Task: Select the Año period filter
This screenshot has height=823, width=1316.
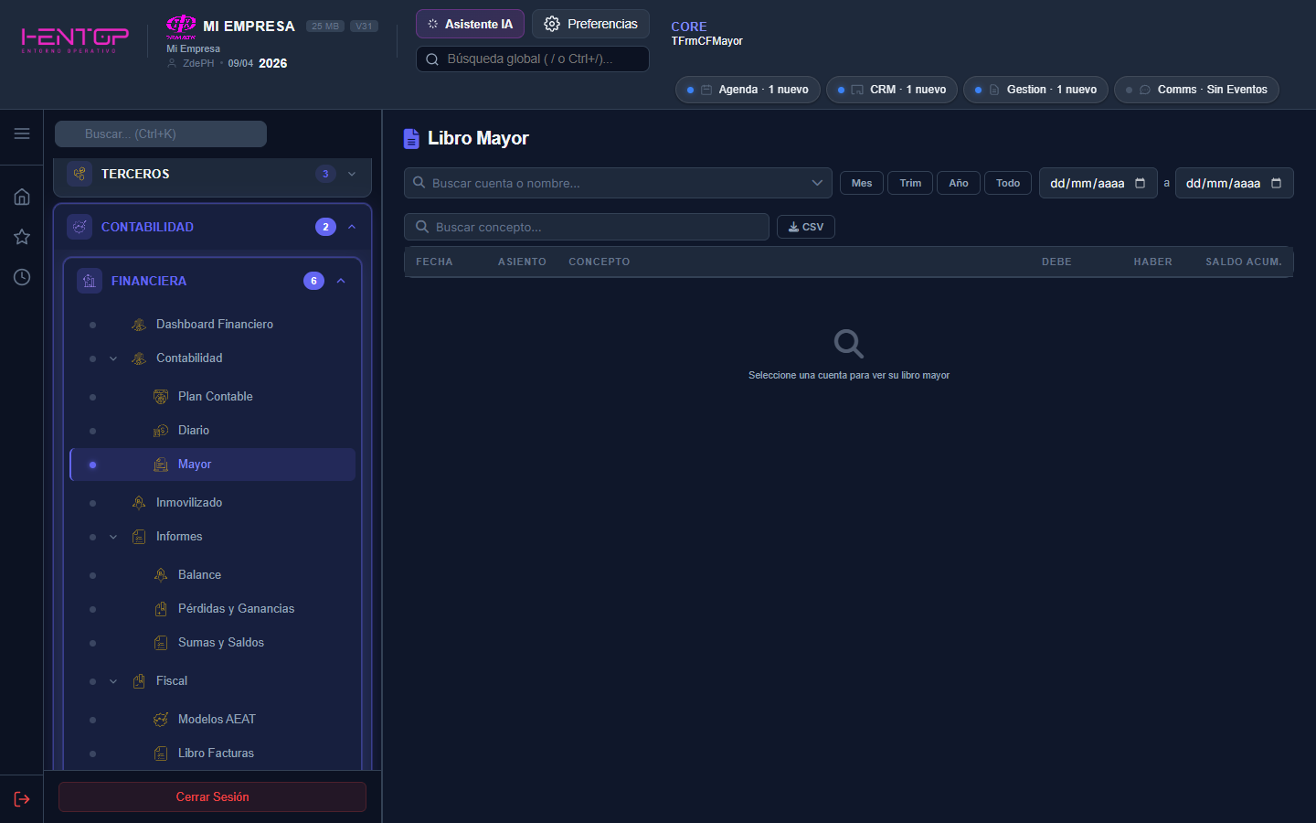Action: (x=958, y=183)
